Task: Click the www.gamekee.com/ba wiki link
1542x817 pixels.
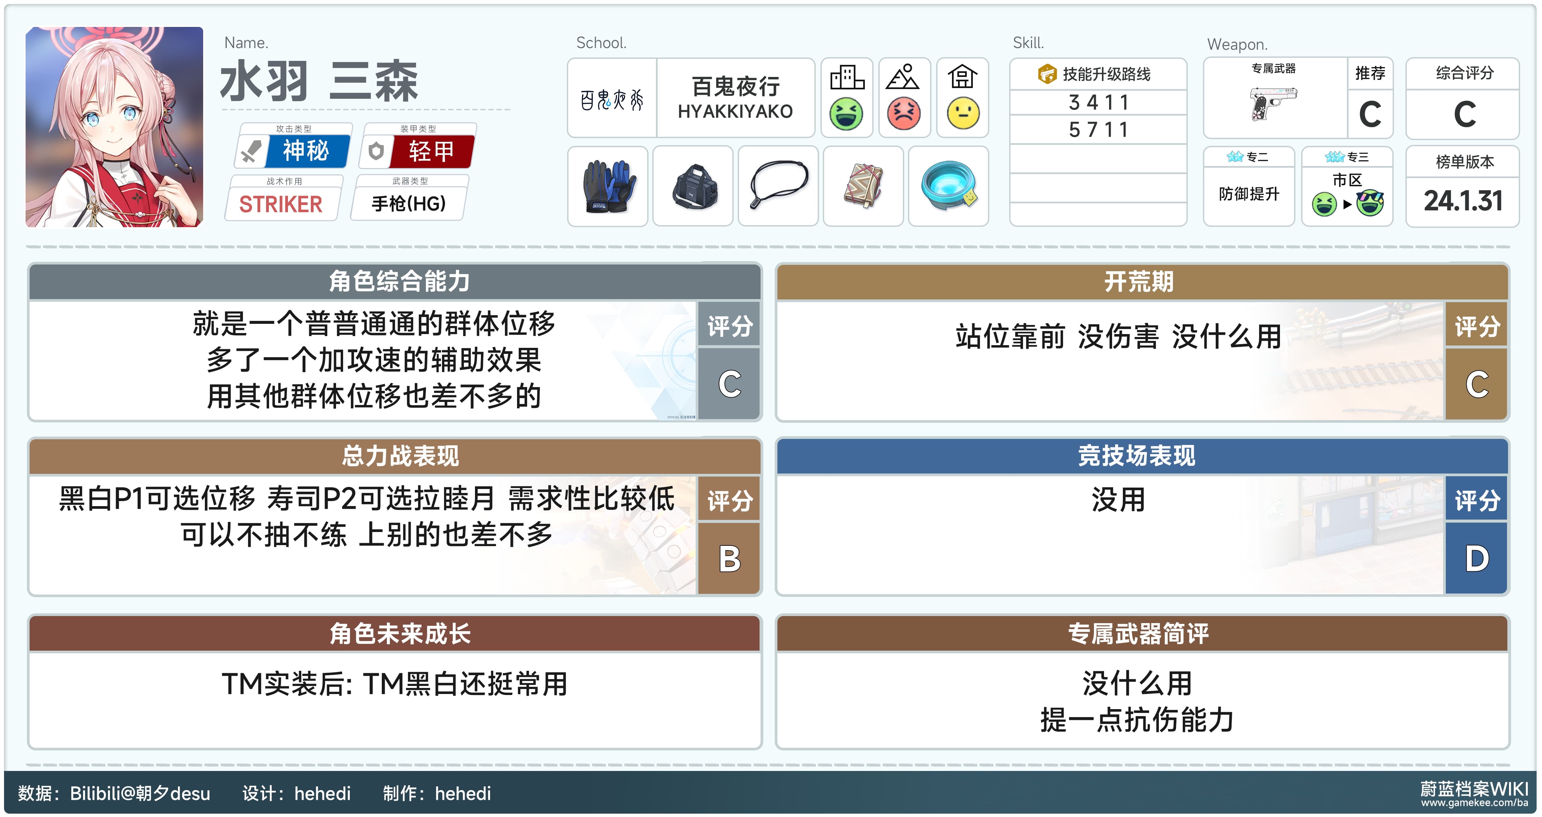Action: tap(1474, 803)
